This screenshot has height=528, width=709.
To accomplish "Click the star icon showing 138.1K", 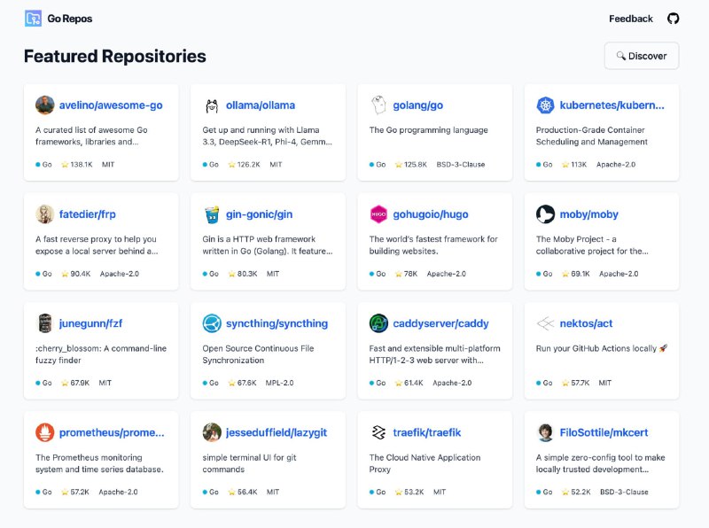I will [65, 165].
